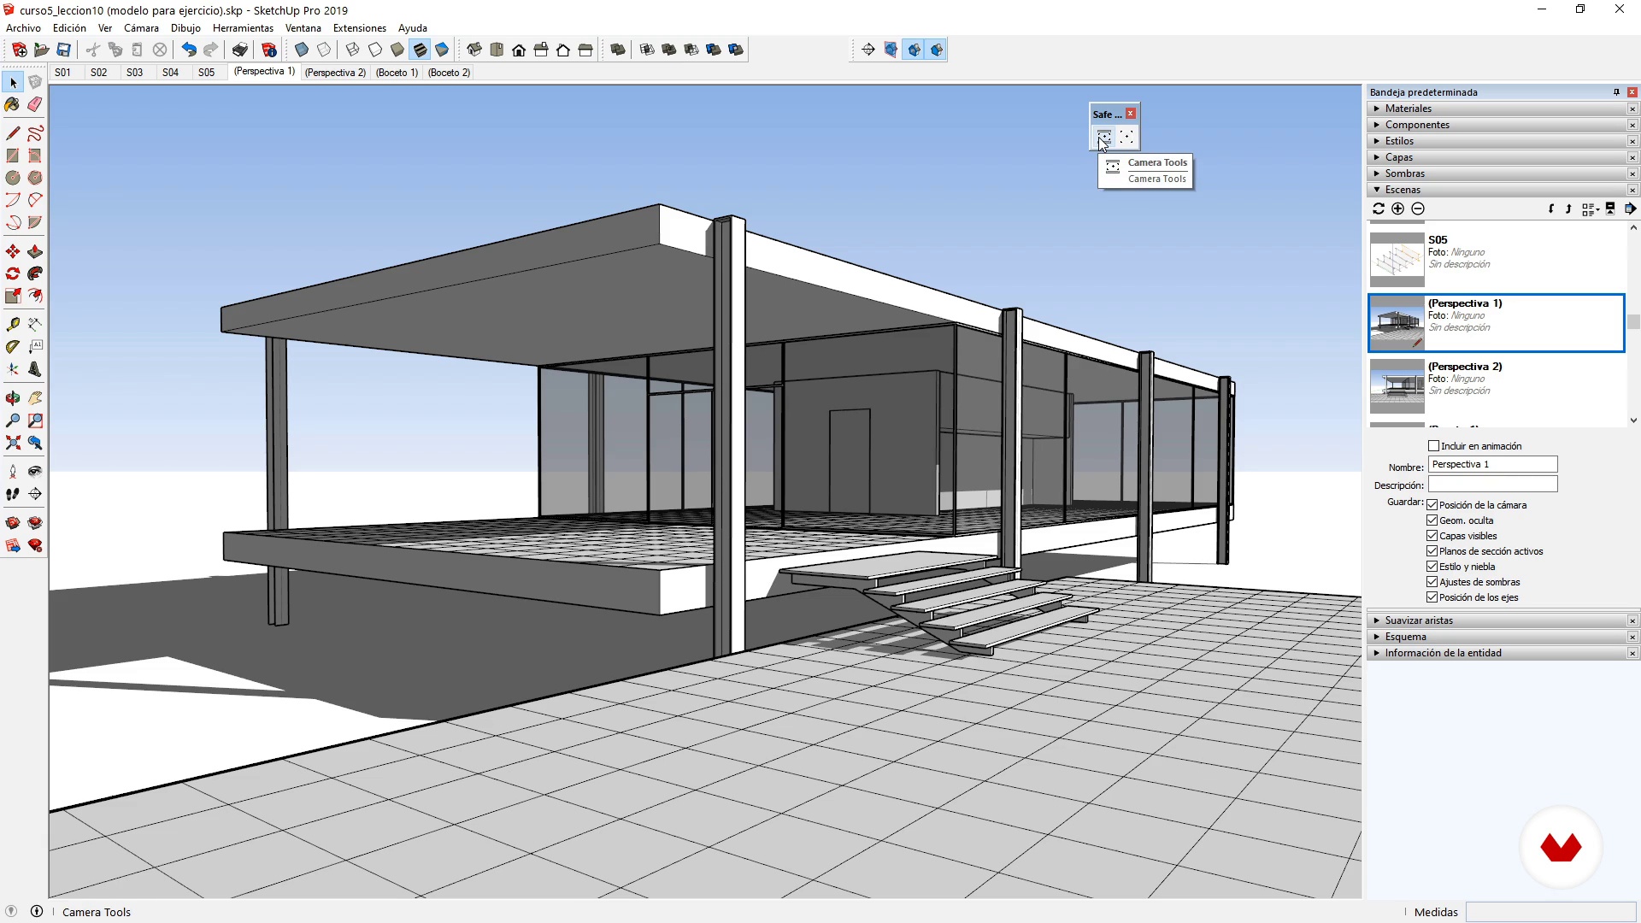Select (Perspectiva 2) scene in list
The width and height of the screenshot is (1641, 923).
(x=1496, y=386)
